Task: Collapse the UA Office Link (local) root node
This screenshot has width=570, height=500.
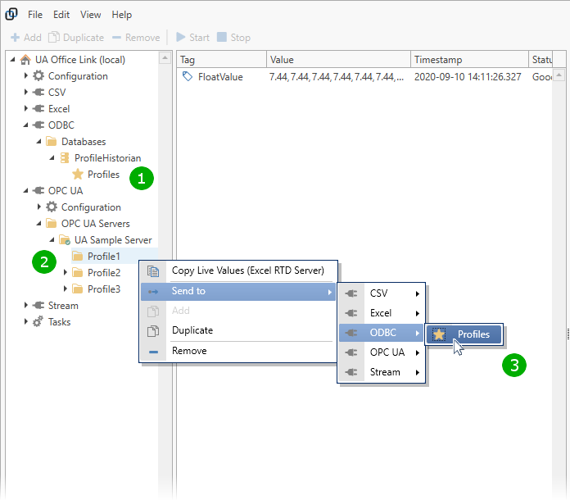Action: point(13,59)
